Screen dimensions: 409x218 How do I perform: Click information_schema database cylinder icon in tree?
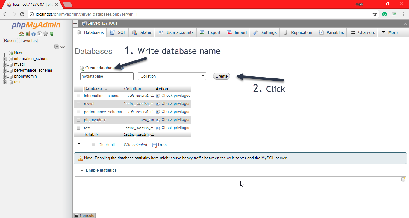(11, 59)
